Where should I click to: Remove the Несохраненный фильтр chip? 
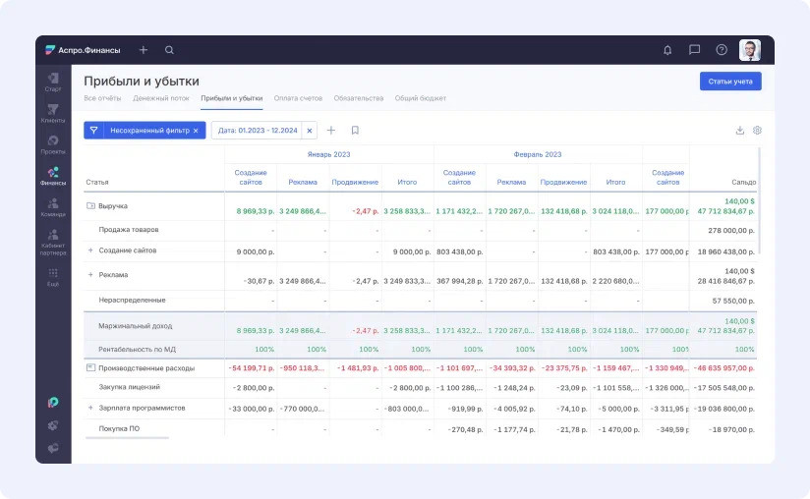196,130
